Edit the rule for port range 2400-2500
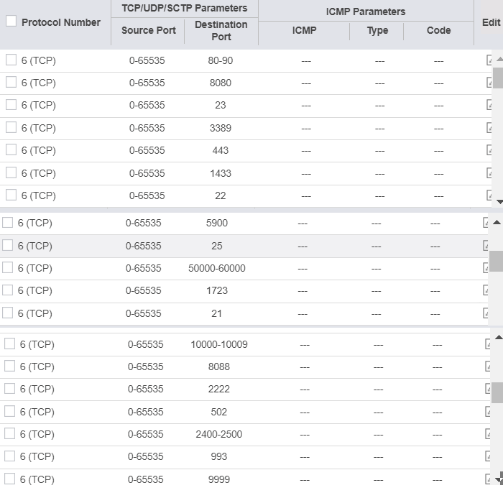The height and width of the screenshot is (493, 503). [x=489, y=434]
